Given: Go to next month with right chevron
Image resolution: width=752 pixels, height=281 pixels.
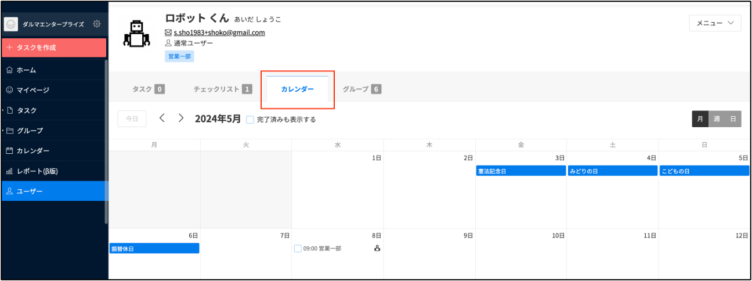Looking at the screenshot, I should [x=181, y=118].
